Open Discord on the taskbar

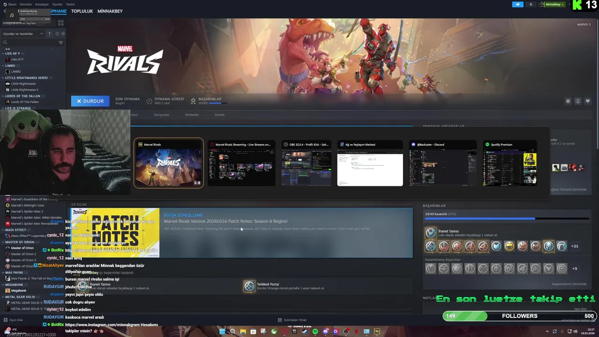coord(326,331)
